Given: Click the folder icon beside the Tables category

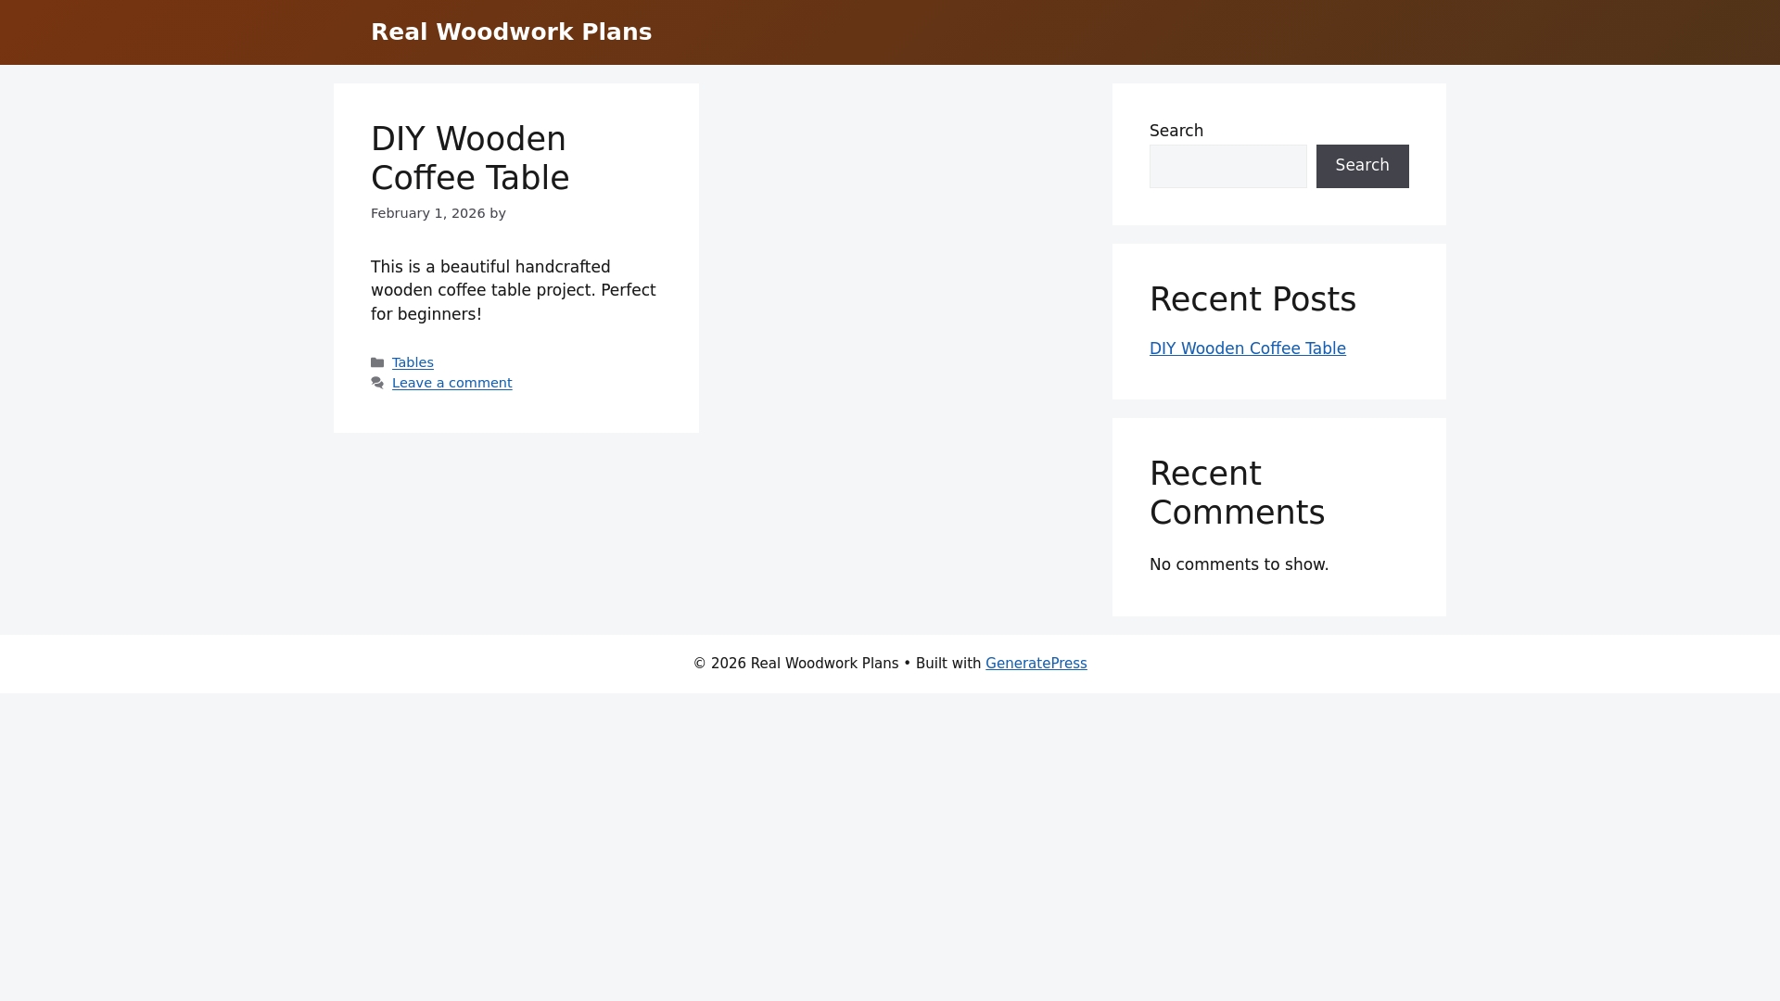Looking at the screenshot, I should click(378, 363).
